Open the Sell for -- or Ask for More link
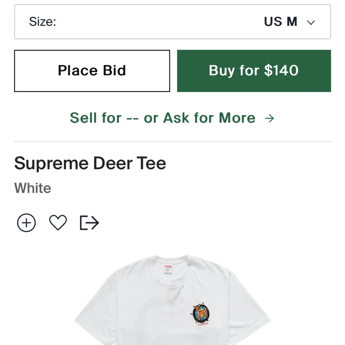This screenshot has width=345, height=345. point(172,118)
